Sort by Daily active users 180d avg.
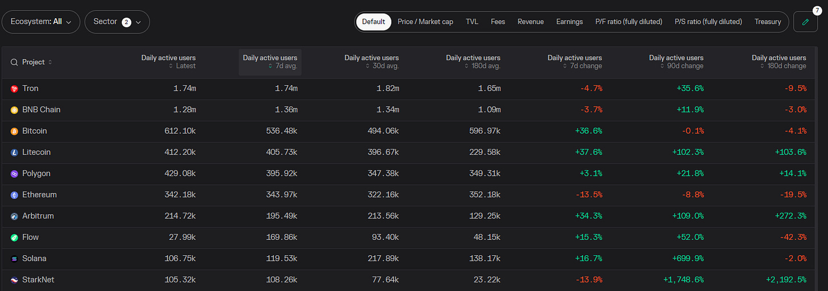This screenshot has width=828, height=291. click(473, 62)
